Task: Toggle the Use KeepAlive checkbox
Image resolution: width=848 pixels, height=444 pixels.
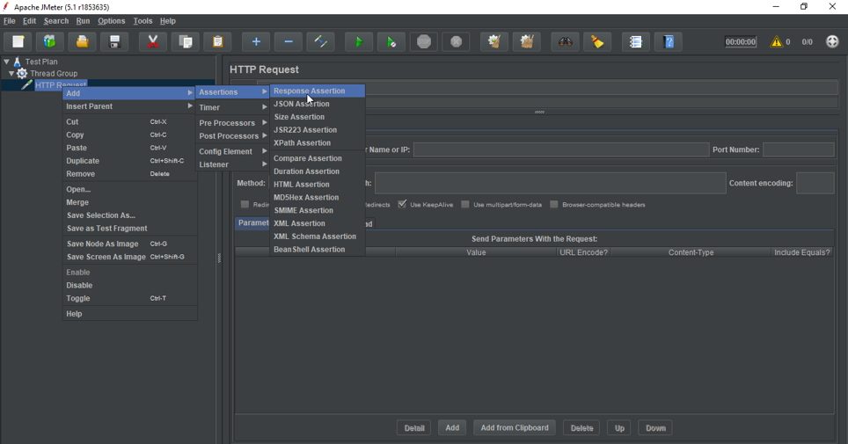Action: pos(402,204)
